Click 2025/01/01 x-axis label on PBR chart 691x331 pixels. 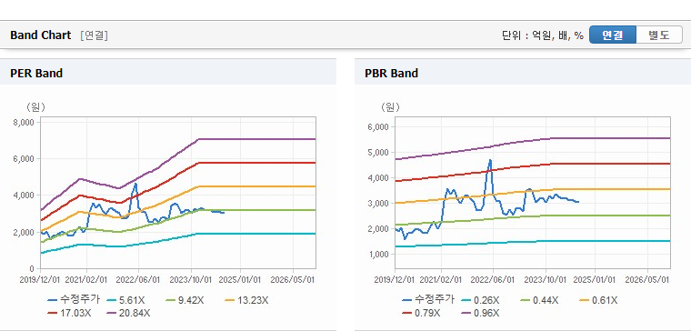pyautogui.click(x=595, y=280)
